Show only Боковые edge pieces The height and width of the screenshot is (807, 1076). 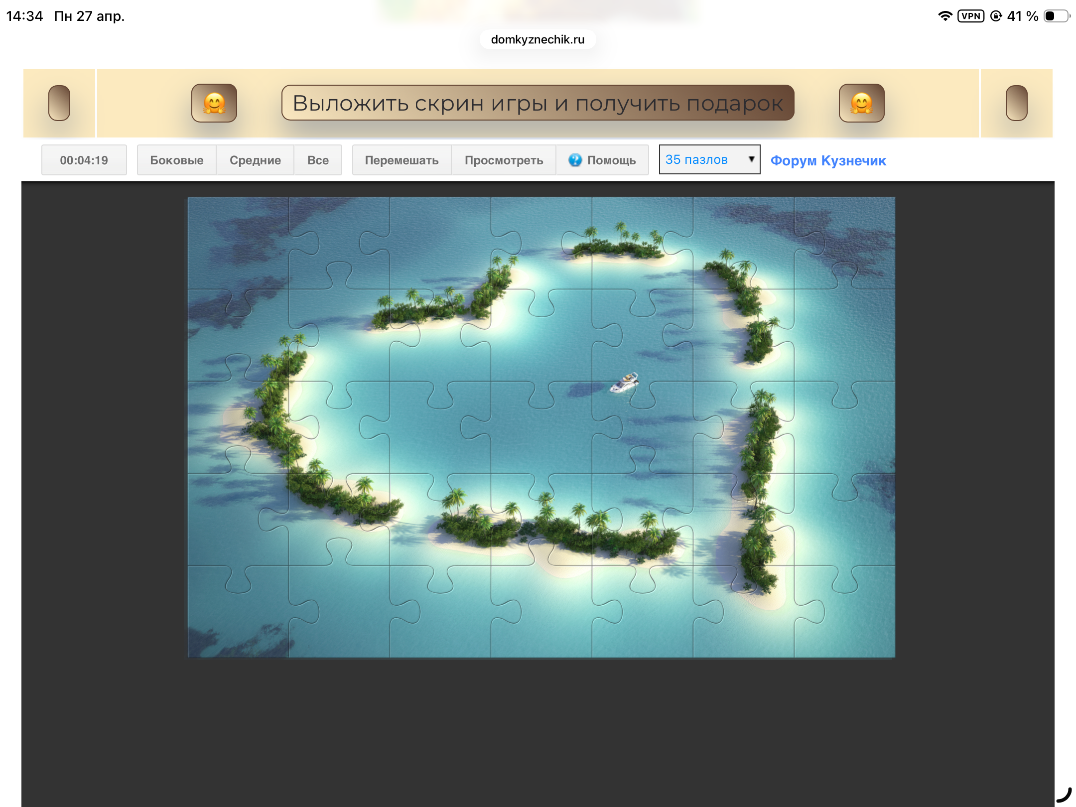(x=176, y=160)
